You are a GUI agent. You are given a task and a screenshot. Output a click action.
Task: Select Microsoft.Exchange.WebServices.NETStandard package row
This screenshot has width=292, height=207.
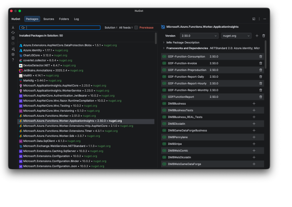pyautogui.click(x=86, y=146)
